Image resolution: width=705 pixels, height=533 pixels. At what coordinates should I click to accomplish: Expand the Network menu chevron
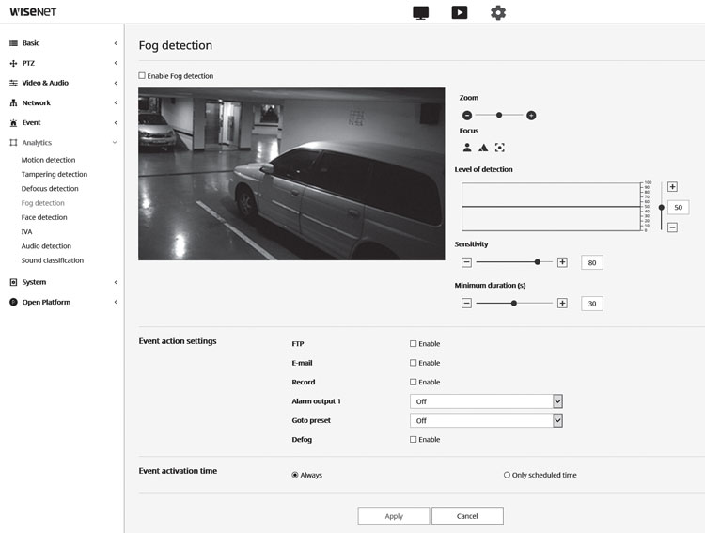(x=116, y=102)
